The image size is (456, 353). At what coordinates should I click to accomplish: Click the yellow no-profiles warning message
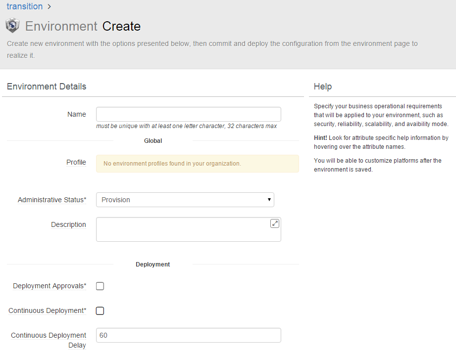[x=197, y=163]
